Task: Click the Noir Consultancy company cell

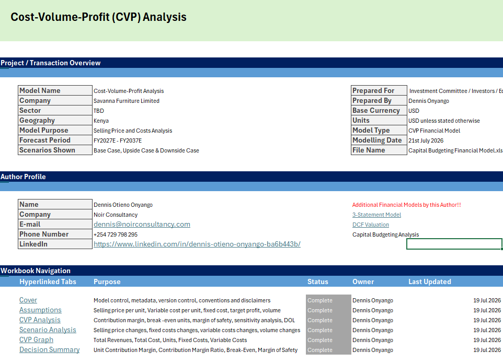Action: point(116,215)
